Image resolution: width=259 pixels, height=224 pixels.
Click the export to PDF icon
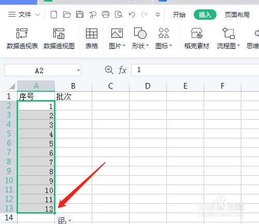[93, 15]
